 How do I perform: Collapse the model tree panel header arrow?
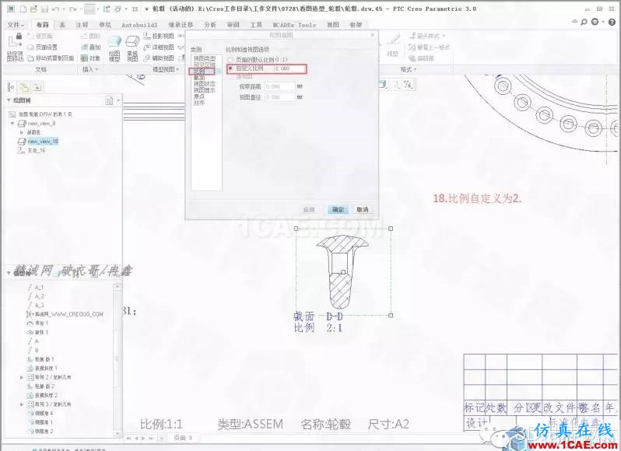9,273
